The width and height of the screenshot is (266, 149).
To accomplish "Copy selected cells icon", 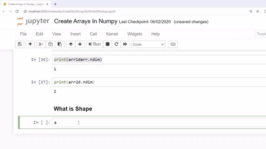I will pos(50,44).
